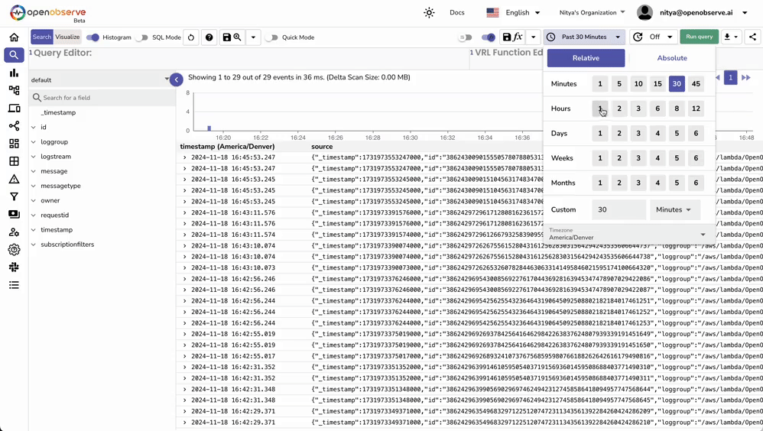Open Dashboards tiles sidebar icon
This screenshot has height=431, width=763.
point(14,144)
